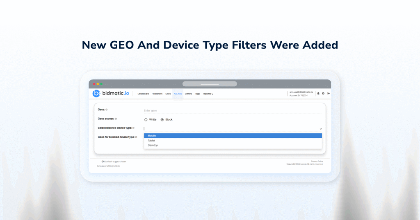The height and width of the screenshot is (220, 420).
Task: Open the Publishers tab
Action: [x=157, y=94]
